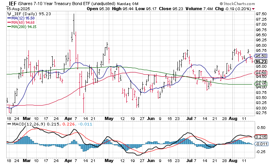Click the green 94.15 price tag on right axis
Image resolution: width=273 pixels, height=164 pixels.
click(260, 84)
